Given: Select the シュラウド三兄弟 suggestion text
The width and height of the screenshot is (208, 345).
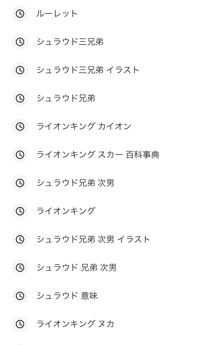Looking at the screenshot, I should [70, 42].
